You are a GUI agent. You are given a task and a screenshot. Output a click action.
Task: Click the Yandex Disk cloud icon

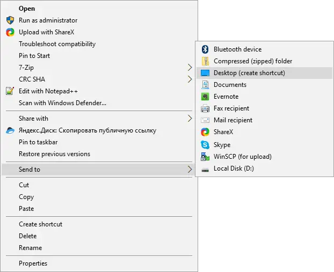10,130
